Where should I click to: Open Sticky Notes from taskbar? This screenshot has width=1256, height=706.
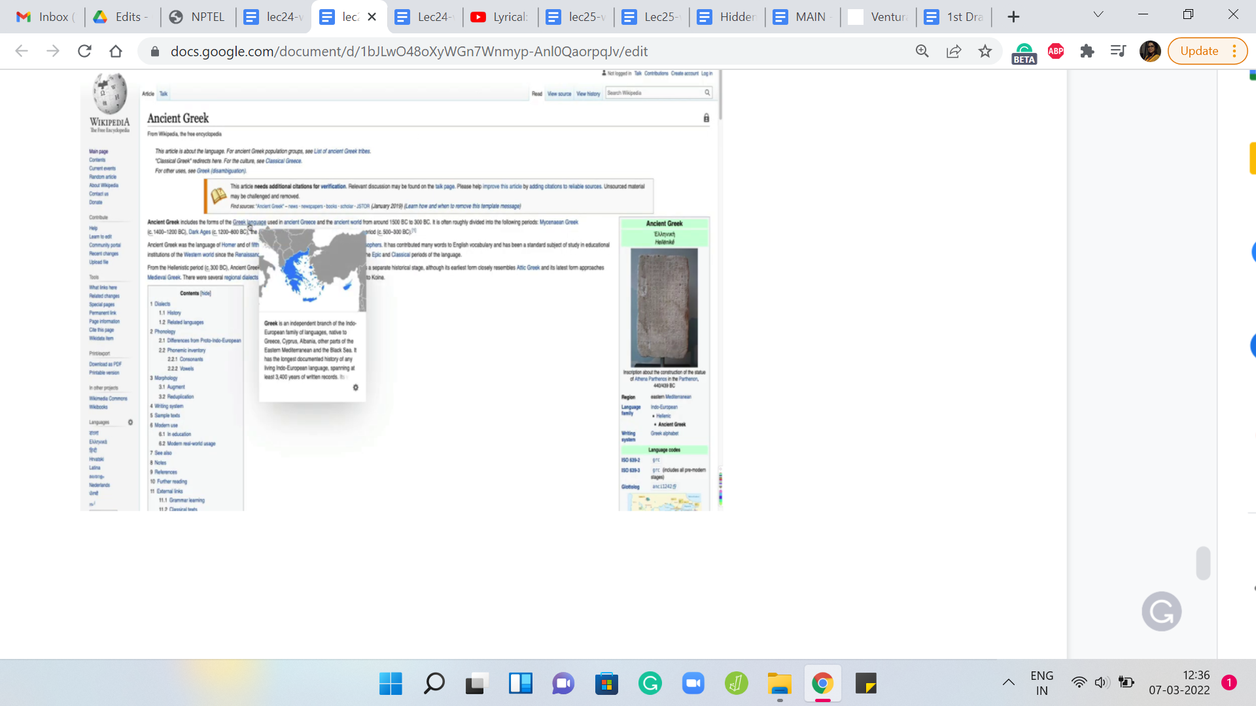pyautogui.click(x=866, y=684)
